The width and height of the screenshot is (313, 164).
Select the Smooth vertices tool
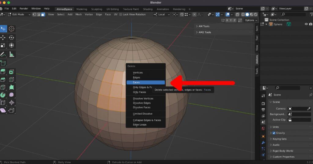(x=11, y=95)
